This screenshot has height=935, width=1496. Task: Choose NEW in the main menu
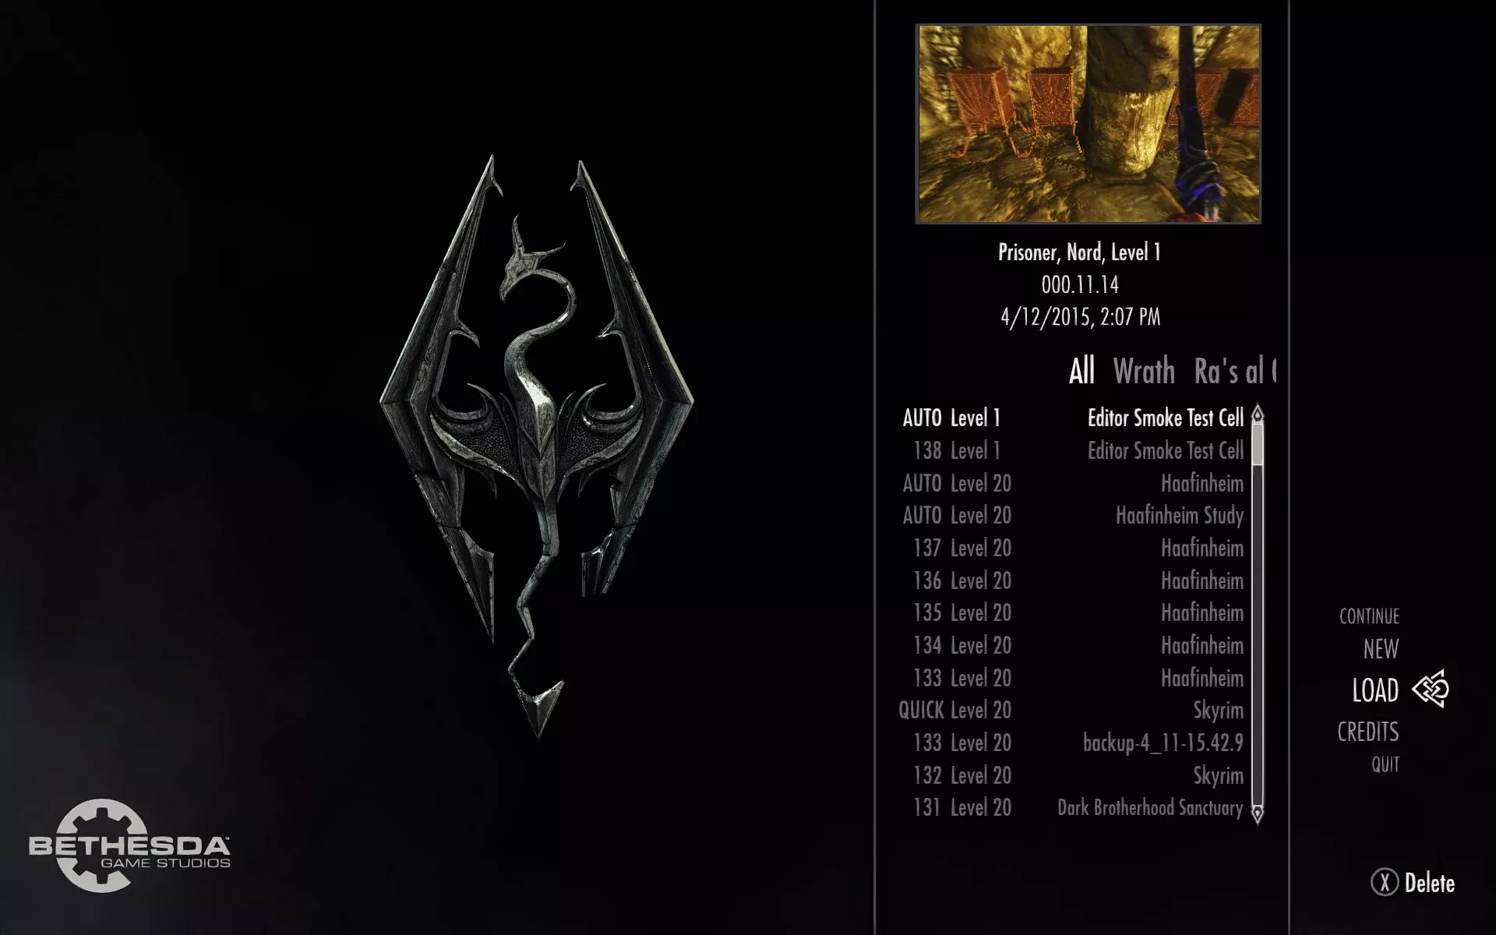[x=1381, y=648]
